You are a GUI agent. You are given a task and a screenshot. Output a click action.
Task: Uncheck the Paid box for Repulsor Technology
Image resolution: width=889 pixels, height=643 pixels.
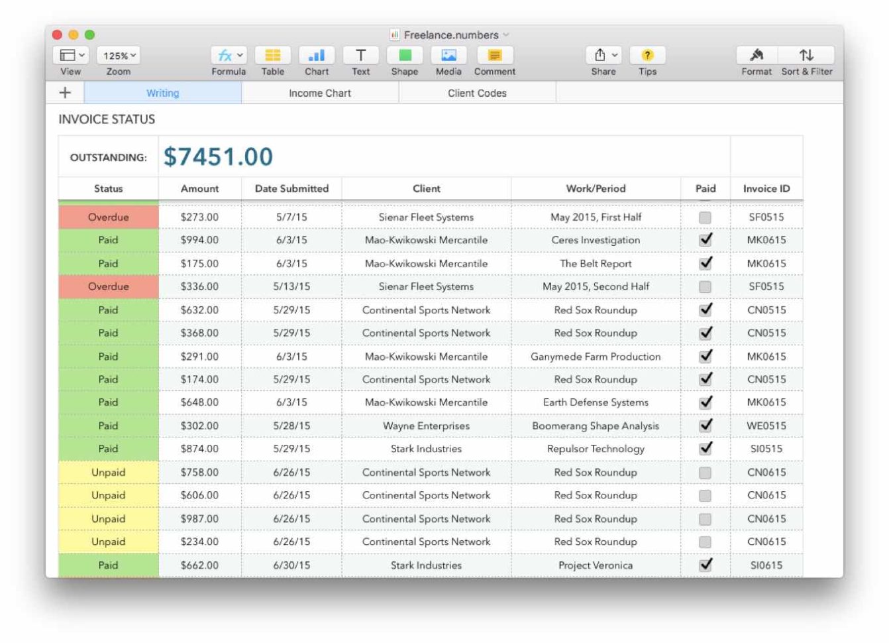[706, 448]
